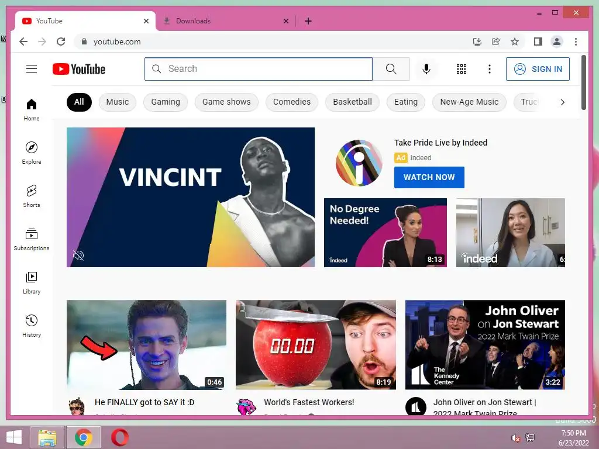Open the Kennedy Center channel avatar
This screenshot has height=449, width=599.
pyautogui.click(x=416, y=406)
